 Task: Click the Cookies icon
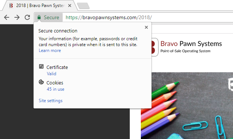pyautogui.click(x=41, y=82)
